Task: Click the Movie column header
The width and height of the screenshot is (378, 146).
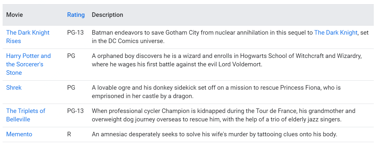Action: pyautogui.click(x=15, y=15)
